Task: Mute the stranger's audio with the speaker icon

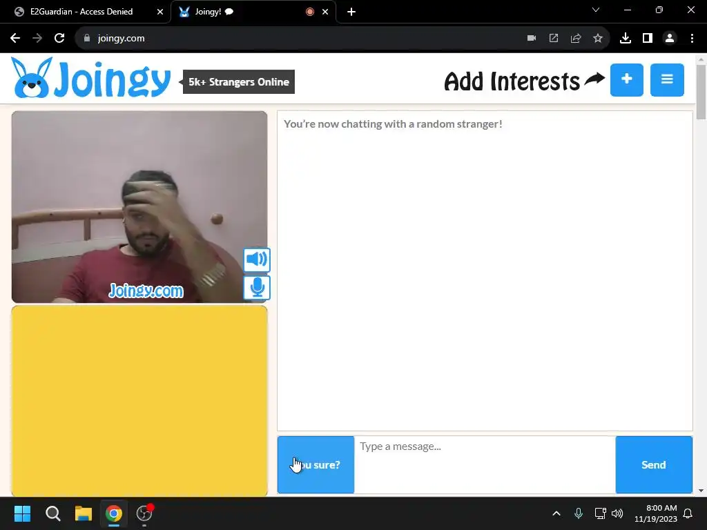Action: [x=257, y=259]
